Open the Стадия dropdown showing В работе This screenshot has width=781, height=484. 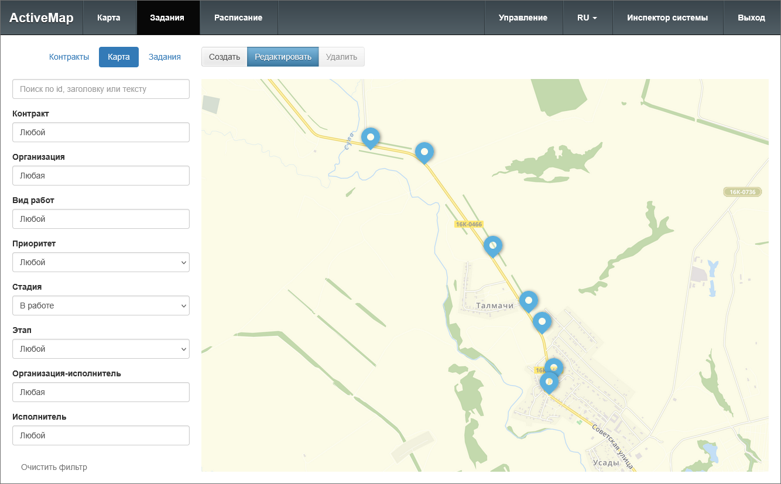tap(101, 305)
